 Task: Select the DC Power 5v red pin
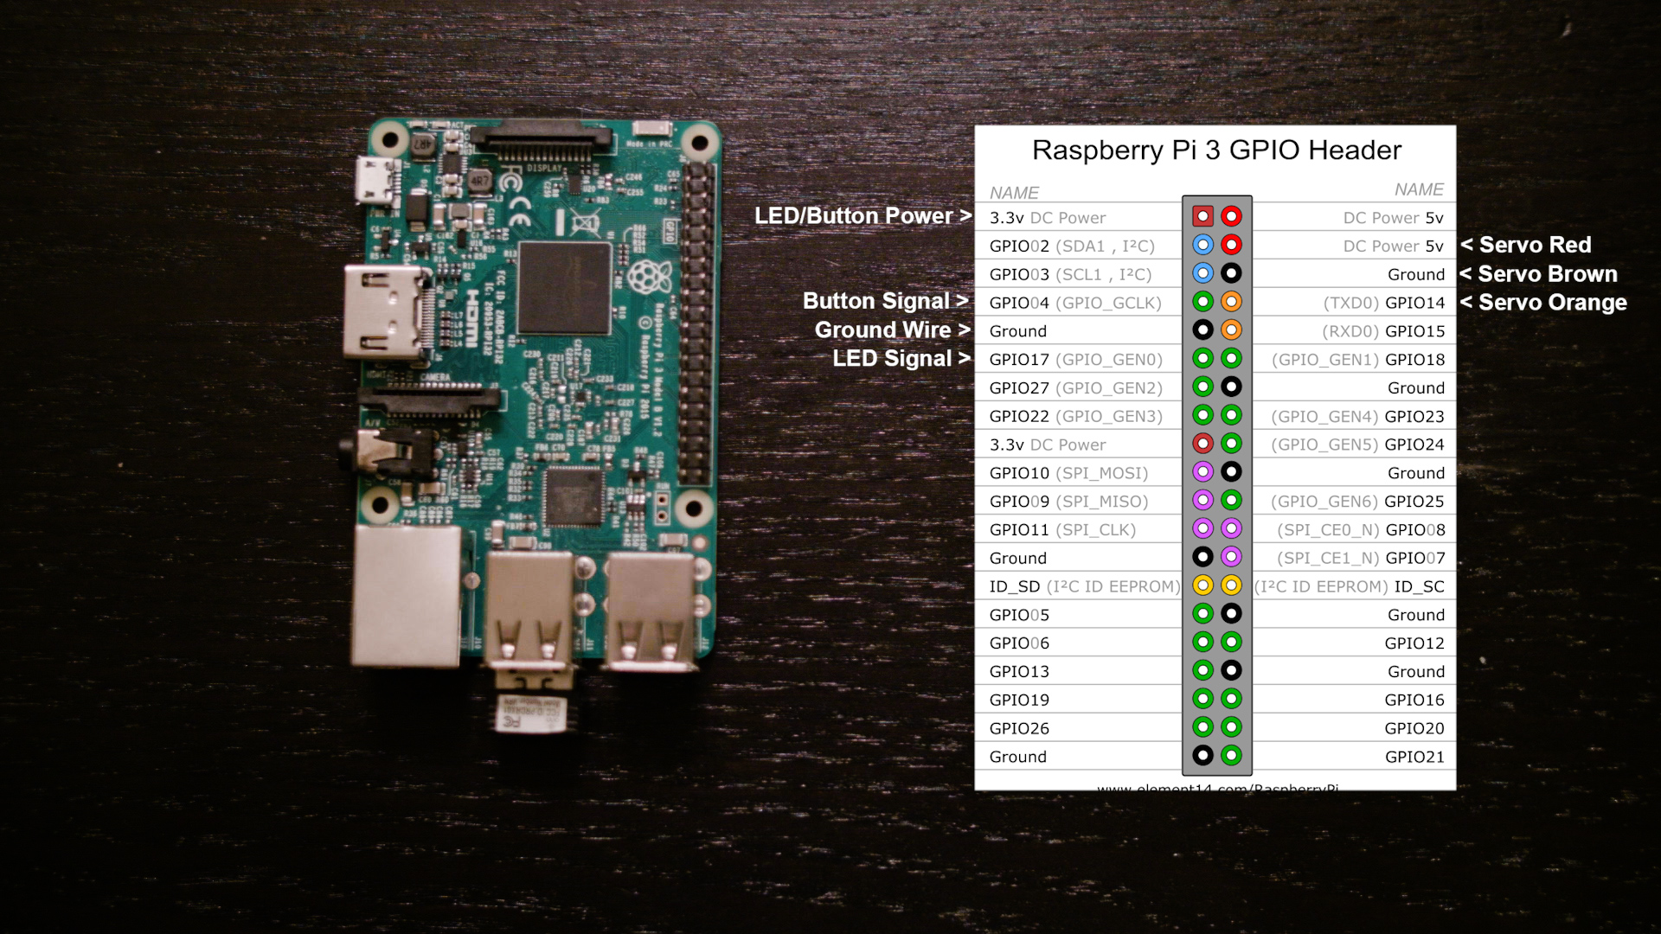[x=1231, y=215]
